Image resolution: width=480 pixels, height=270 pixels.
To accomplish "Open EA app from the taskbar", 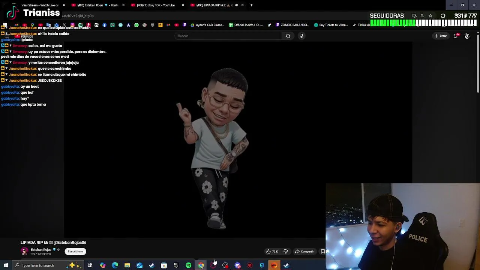I will coord(274,265).
